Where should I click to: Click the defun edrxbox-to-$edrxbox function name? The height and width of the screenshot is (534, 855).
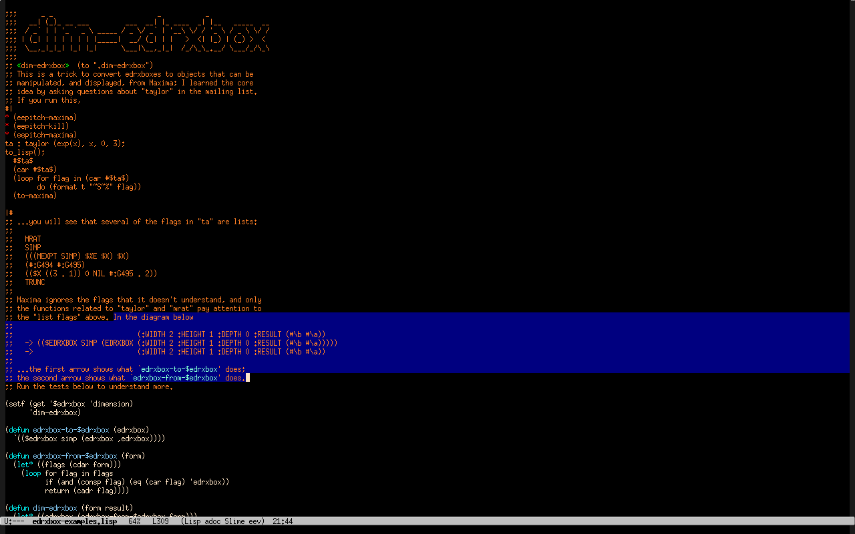pos(71,430)
